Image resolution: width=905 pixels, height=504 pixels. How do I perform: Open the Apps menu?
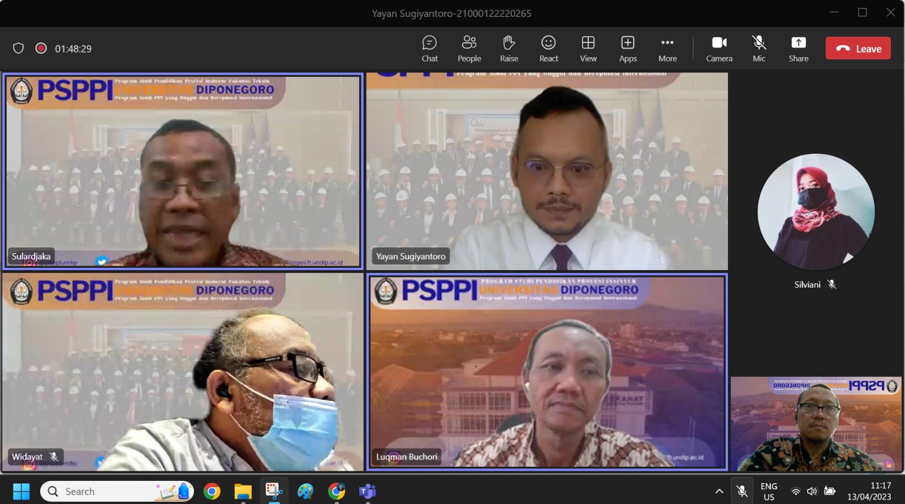627,49
